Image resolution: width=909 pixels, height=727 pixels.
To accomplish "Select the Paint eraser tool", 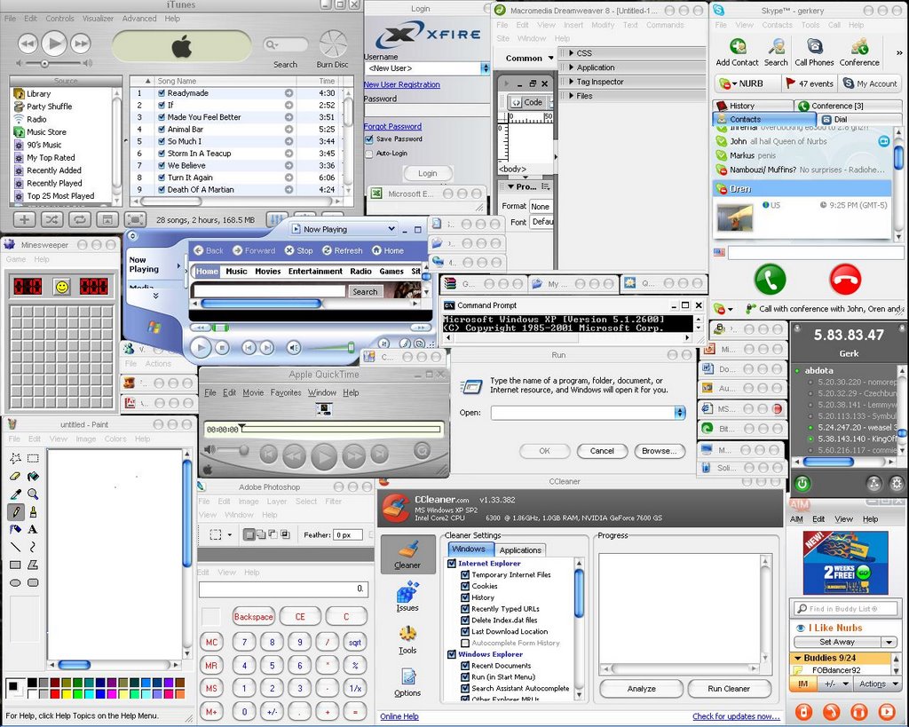I will [x=16, y=476].
